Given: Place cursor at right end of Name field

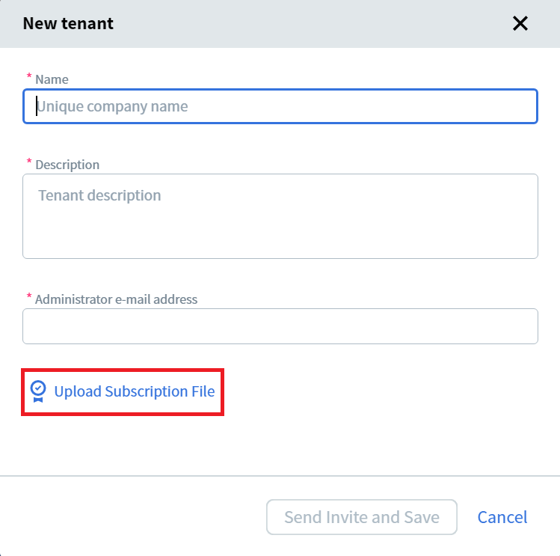Looking at the screenshot, I should tap(527, 106).
